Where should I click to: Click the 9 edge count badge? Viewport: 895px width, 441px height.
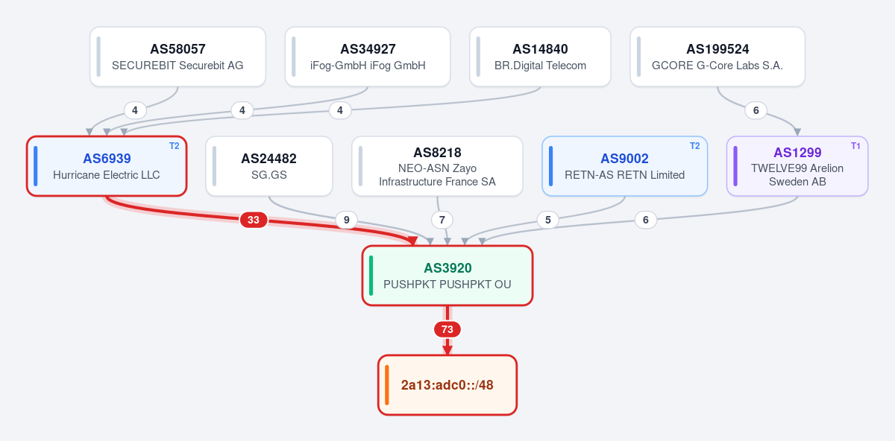[x=346, y=220]
